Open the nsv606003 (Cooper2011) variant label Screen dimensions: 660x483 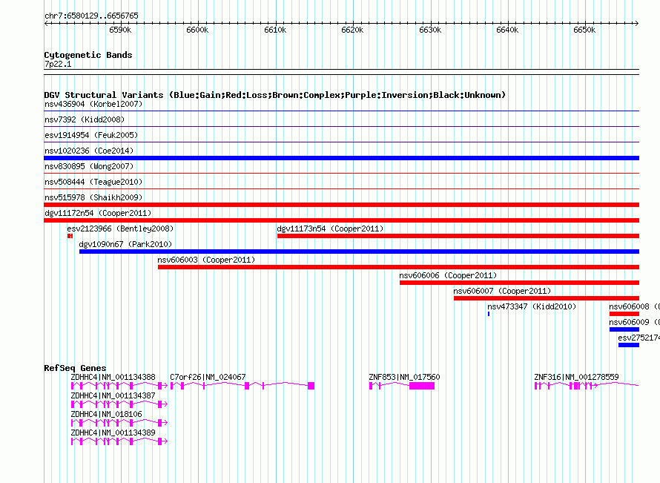(206, 260)
